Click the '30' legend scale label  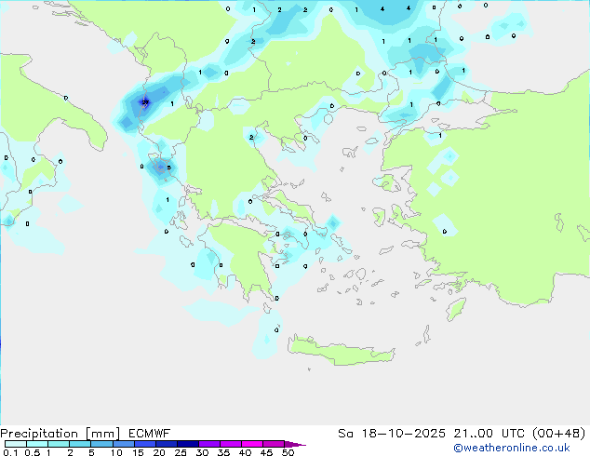tap(202, 452)
